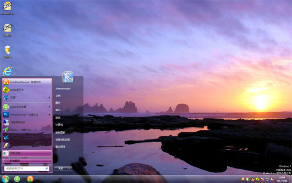Expand All Programs (所有程序)
Image resolution: width=292 pixels, height=183 pixels.
click(x=27, y=161)
